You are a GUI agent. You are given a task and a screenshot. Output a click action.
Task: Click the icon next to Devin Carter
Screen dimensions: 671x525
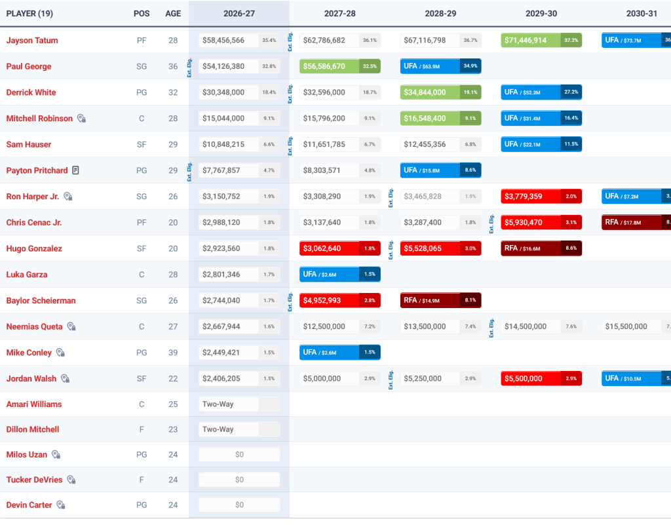61,505
